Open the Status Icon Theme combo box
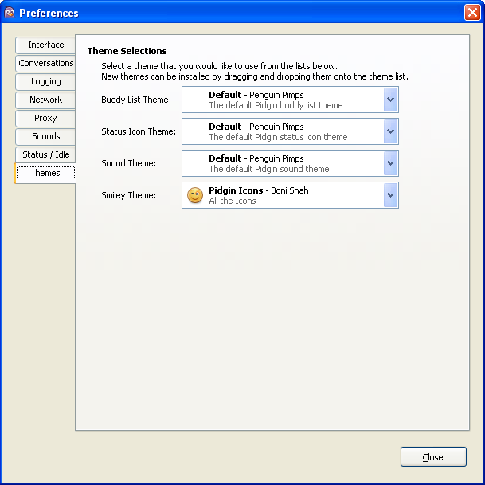The height and width of the screenshot is (485, 485). pyautogui.click(x=290, y=131)
